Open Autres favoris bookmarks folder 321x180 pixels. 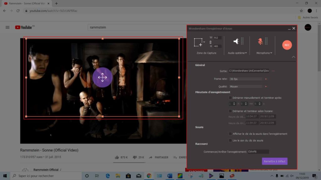point(308,17)
